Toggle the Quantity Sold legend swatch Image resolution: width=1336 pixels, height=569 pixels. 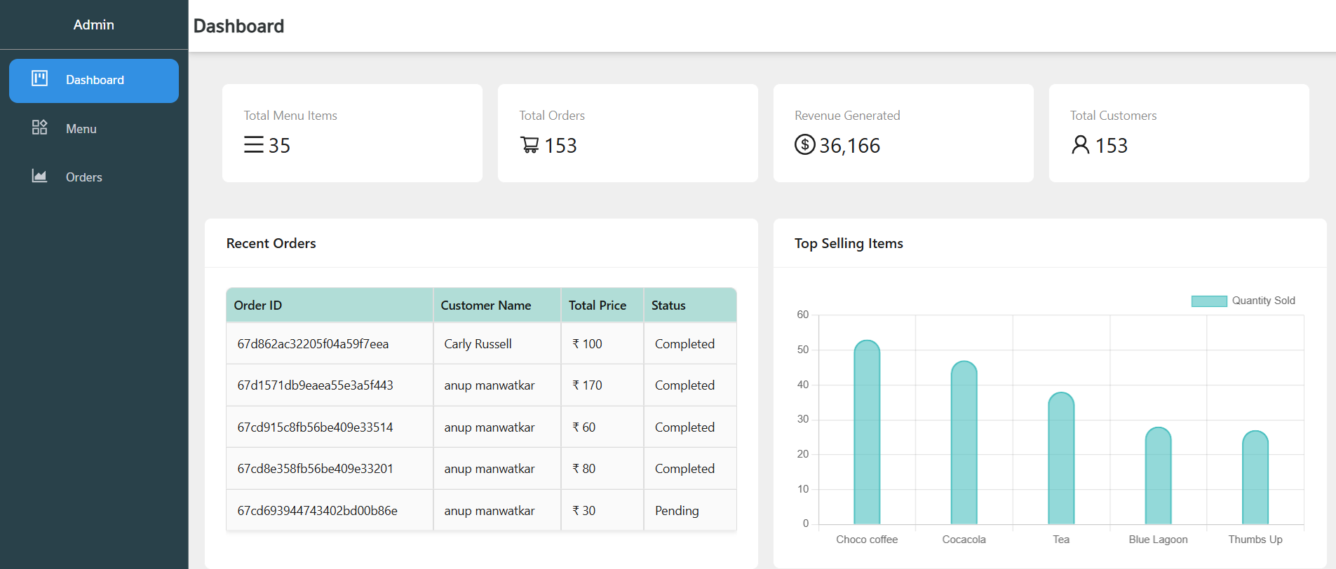pos(1209,301)
